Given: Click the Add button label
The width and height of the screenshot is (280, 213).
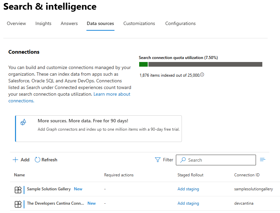Looking at the screenshot, I should (25, 160).
